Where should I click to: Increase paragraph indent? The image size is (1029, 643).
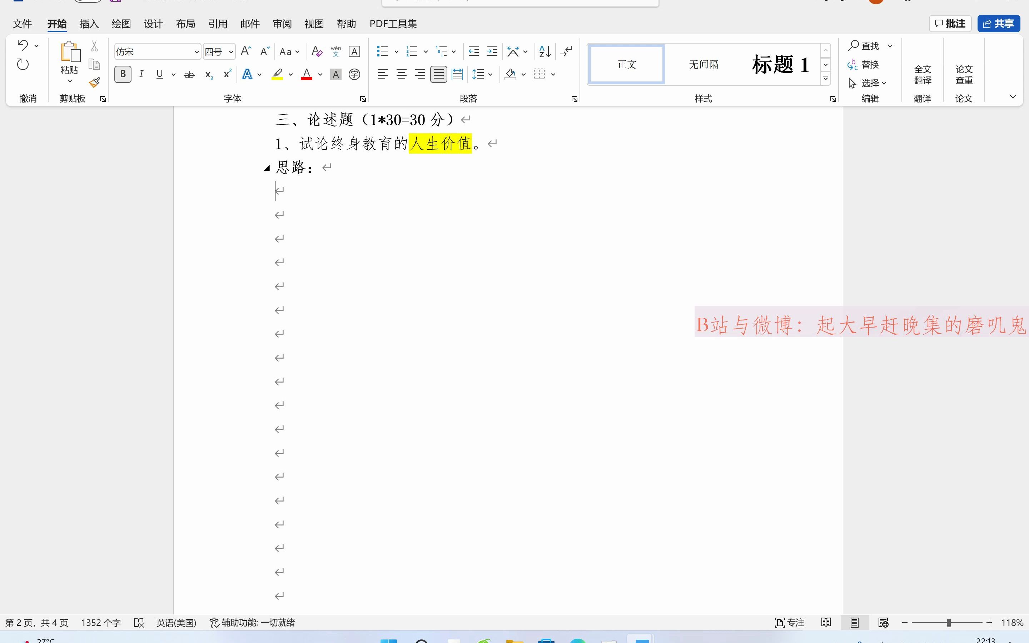click(492, 51)
